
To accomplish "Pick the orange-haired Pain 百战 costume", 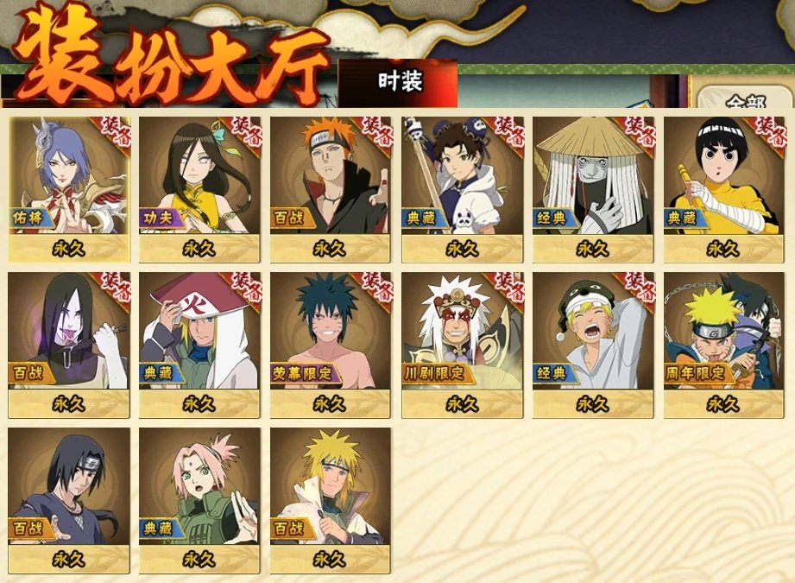I will click(331, 190).
